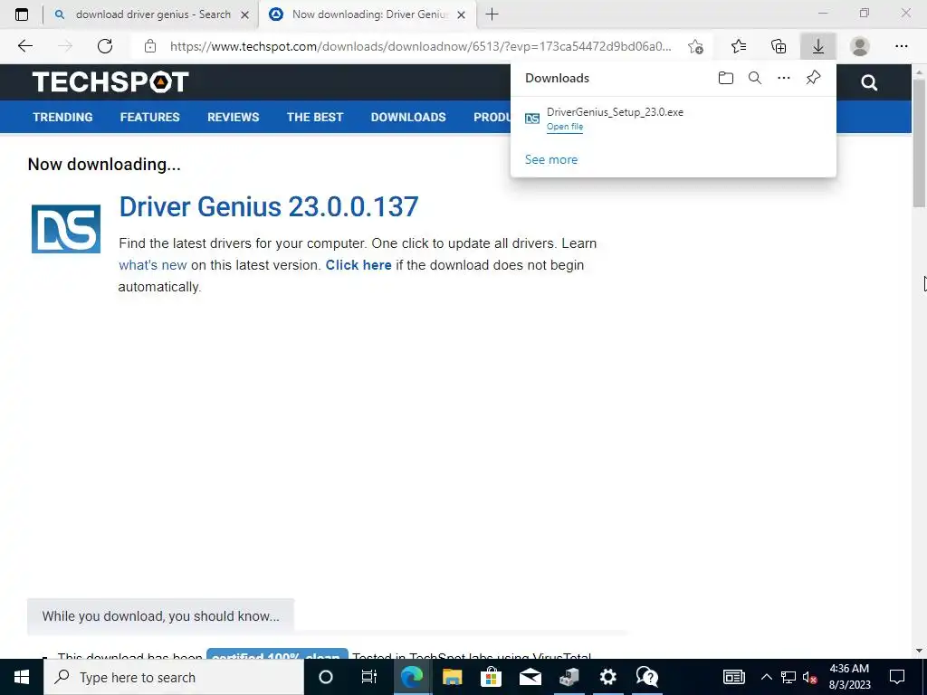Open the notification center icon

897,677
